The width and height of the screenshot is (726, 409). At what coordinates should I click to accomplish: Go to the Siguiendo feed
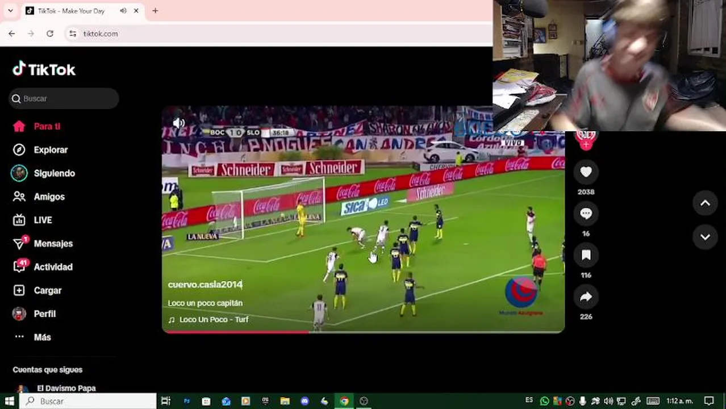click(x=44, y=173)
